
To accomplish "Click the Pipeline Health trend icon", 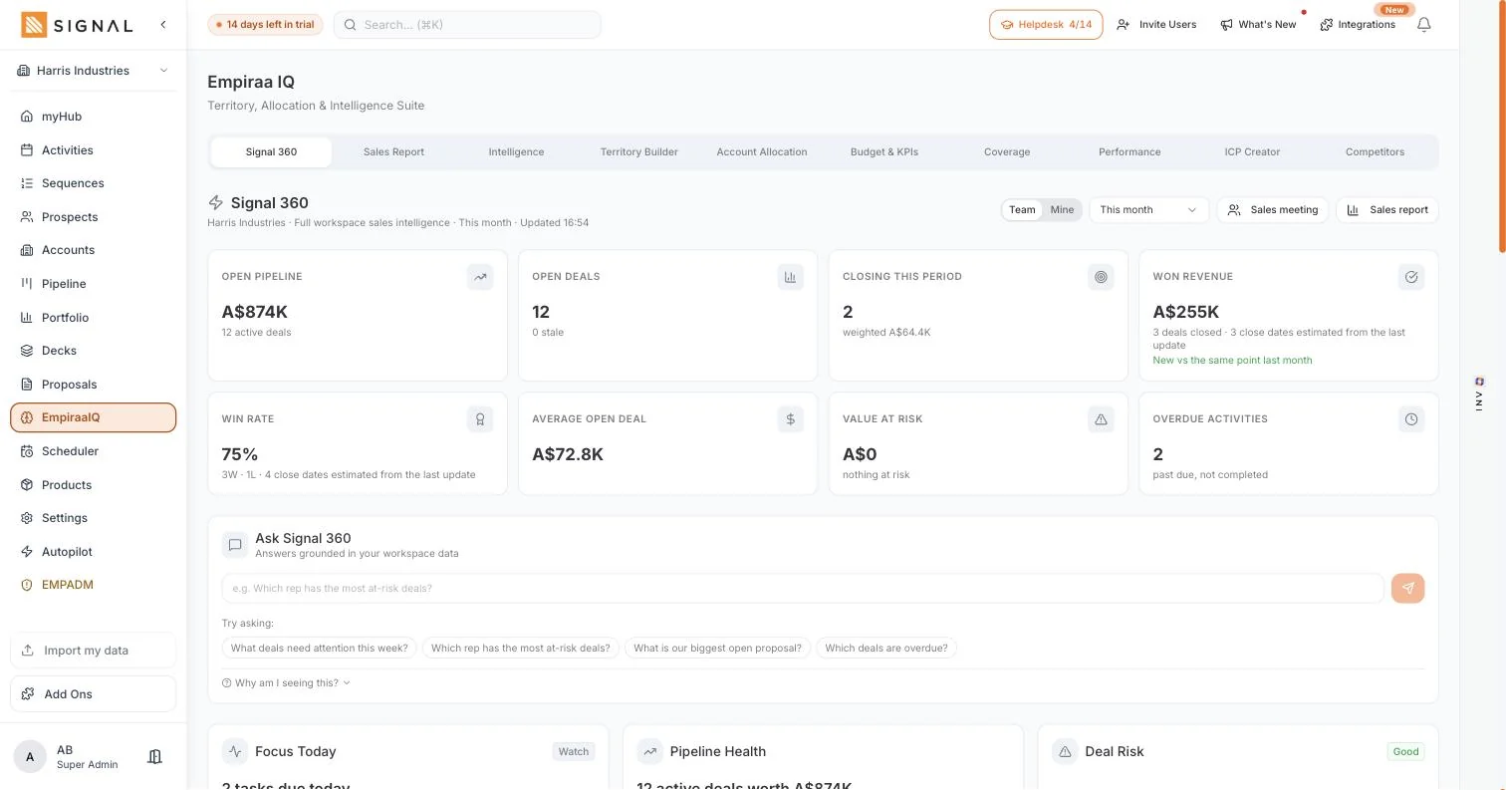I will click(x=649, y=751).
